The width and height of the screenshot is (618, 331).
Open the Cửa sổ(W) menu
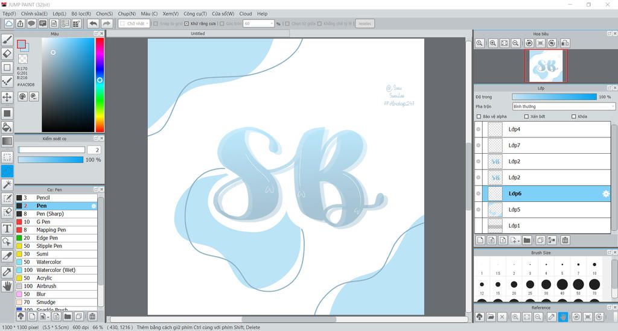[223, 14]
